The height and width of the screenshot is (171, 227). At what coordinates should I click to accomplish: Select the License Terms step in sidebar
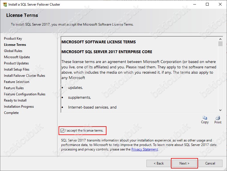15,45
